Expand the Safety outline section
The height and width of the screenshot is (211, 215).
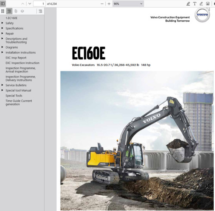coord(2,23)
